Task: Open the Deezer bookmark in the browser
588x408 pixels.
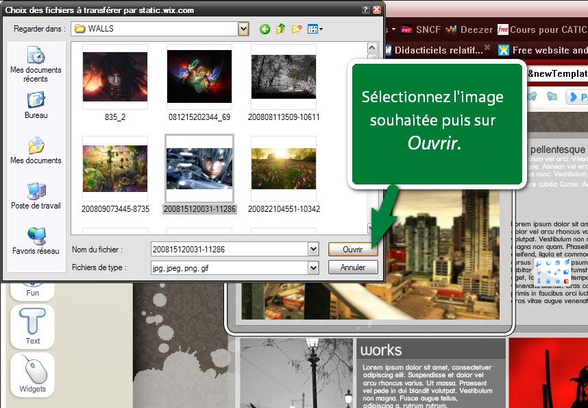Action: [469, 29]
